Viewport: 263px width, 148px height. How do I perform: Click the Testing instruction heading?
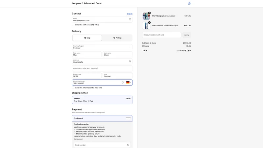click(81, 124)
